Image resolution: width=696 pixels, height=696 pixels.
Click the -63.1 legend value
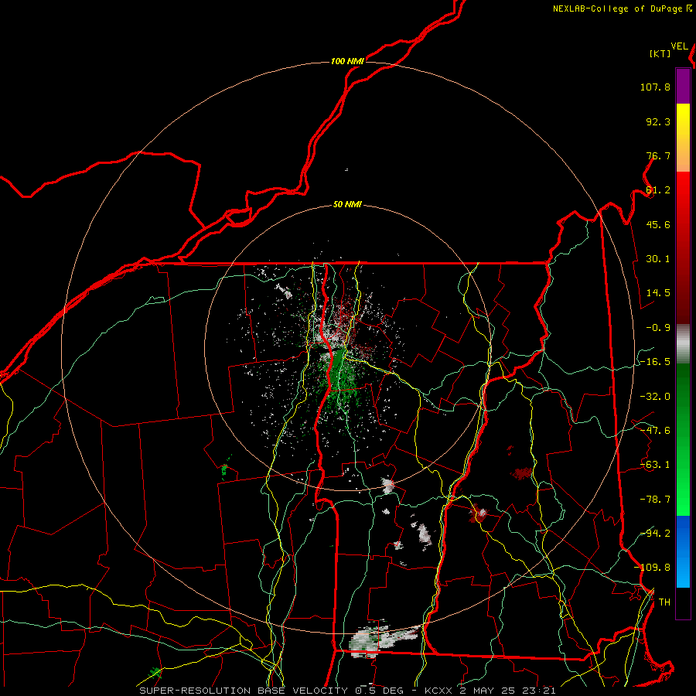tap(655, 465)
